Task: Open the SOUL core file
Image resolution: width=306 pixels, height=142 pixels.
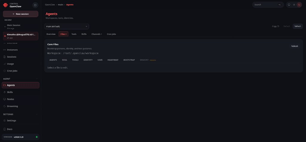Action: click(65, 60)
